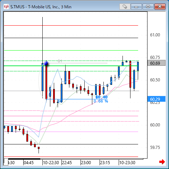Close the TMUS chart window
The image size is (169, 169).
point(160,7)
